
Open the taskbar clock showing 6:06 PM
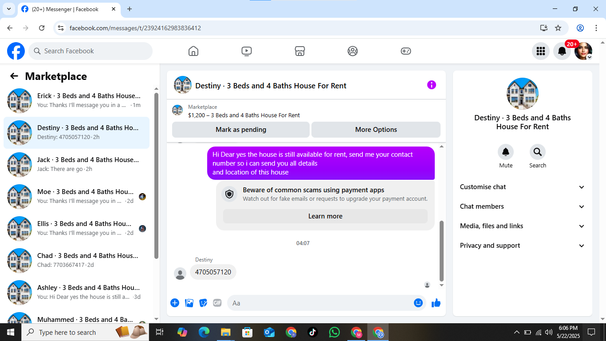(x=568, y=332)
